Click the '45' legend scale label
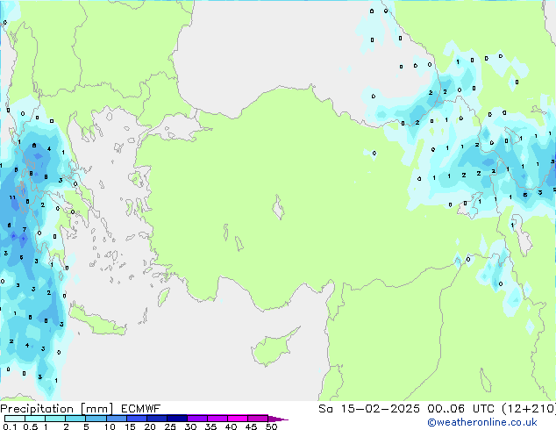Viewport: 556px width, 430px height. point(251,426)
